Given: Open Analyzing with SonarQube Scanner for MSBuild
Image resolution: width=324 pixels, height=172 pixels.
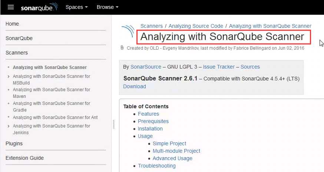Looking at the screenshot, I should click(52, 80).
